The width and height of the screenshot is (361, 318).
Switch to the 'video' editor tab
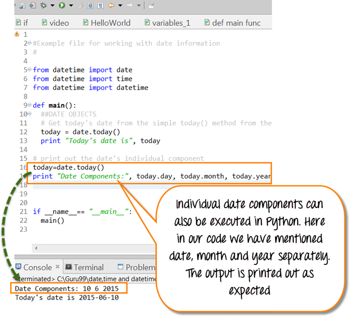(x=55, y=23)
